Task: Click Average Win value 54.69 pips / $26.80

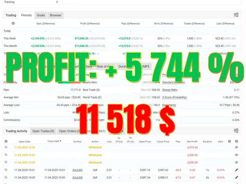Action: 69,97
